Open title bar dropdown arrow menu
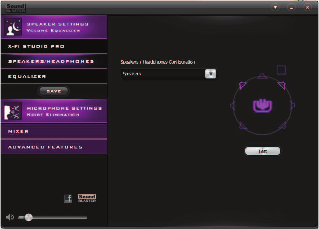The width and height of the screenshot is (319, 229). [275, 8]
